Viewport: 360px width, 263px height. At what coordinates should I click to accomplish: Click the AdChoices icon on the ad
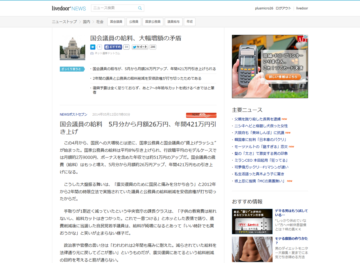pos(306,37)
